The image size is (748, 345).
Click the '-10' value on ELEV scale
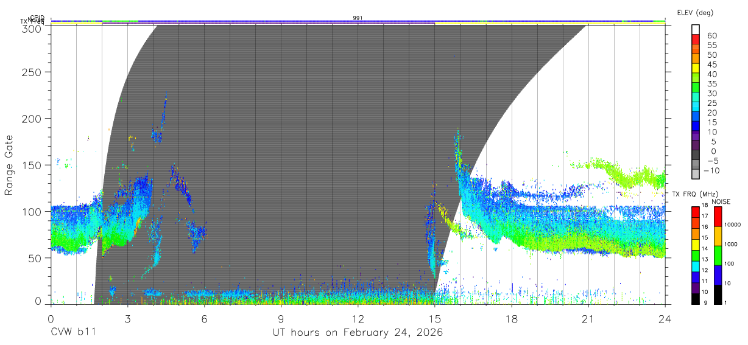coord(711,171)
